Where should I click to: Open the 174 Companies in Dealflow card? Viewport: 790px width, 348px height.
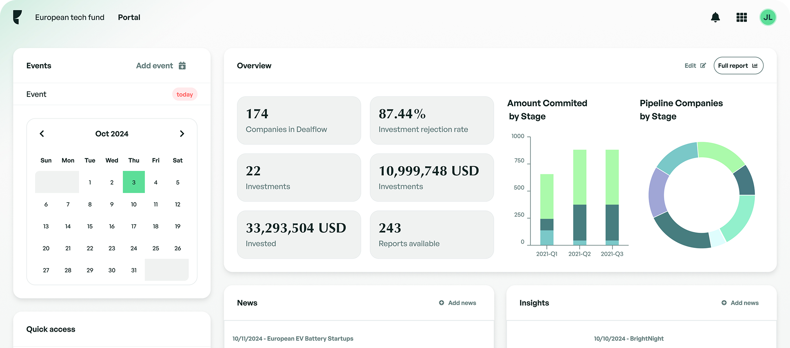[x=299, y=120]
